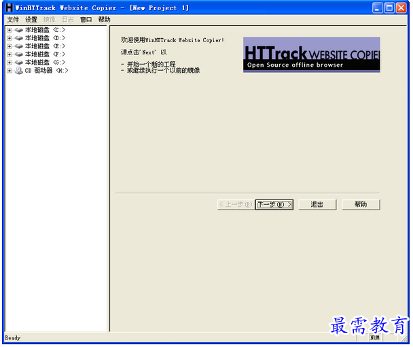
Task: Expand the 本地磁盘 <C:> tree node
Action: (x=10, y=30)
